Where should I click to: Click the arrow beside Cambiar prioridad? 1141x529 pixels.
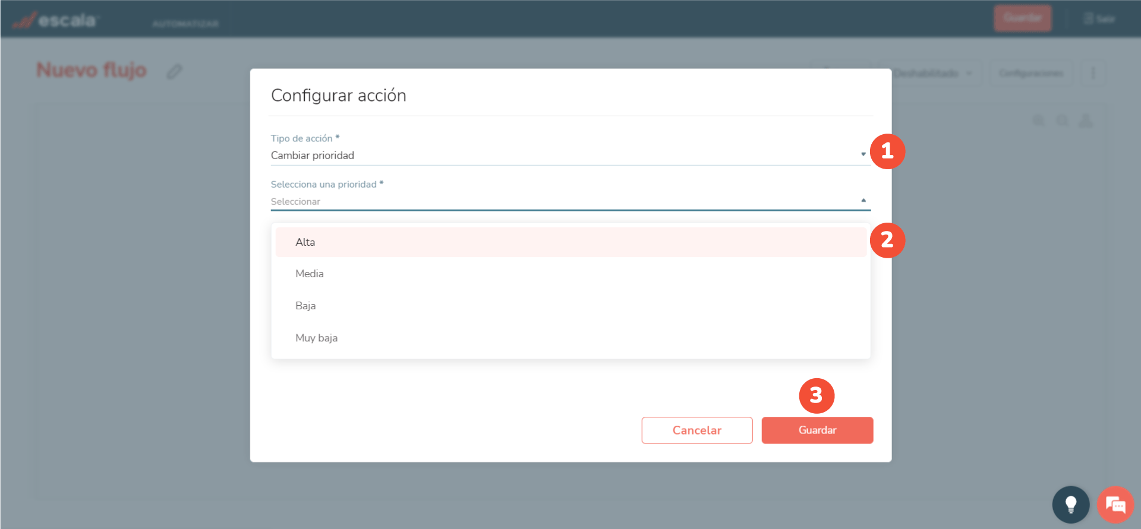point(863,154)
